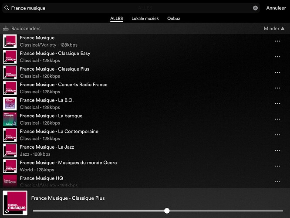Click the search magnifier icon
Viewport: 290px width, 218px height.
7,8
